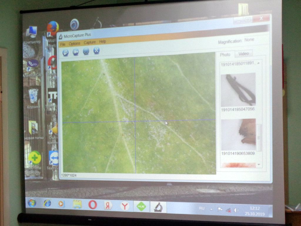Click the photo capture toolbar icon
The width and height of the screenshot is (301, 226).
[66, 52]
